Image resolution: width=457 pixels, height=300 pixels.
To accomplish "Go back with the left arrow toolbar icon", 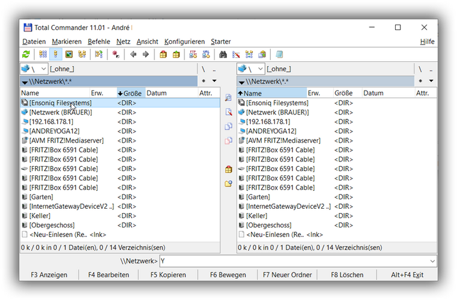I will click(x=133, y=55).
